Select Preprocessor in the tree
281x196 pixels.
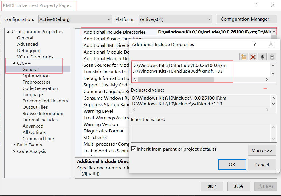pyautogui.click(x=36, y=82)
